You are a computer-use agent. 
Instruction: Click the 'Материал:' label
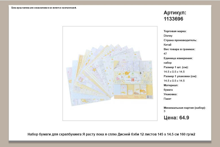click(x=171, y=85)
